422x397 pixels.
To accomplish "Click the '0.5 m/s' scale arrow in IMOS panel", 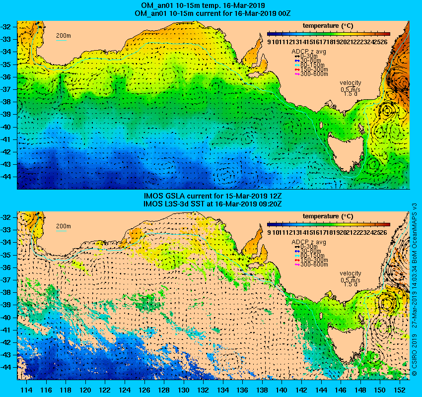I will 351,277.
